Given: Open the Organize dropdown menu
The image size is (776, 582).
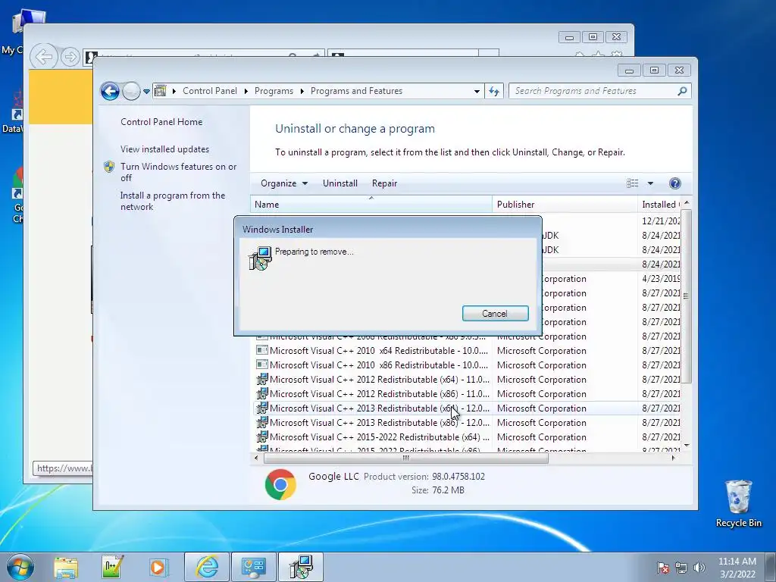Looking at the screenshot, I should pos(284,183).
